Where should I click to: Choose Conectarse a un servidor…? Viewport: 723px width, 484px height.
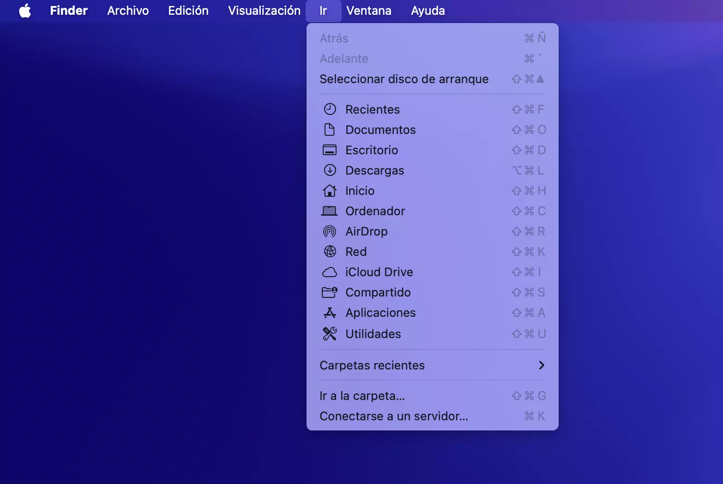coord(433,416)
